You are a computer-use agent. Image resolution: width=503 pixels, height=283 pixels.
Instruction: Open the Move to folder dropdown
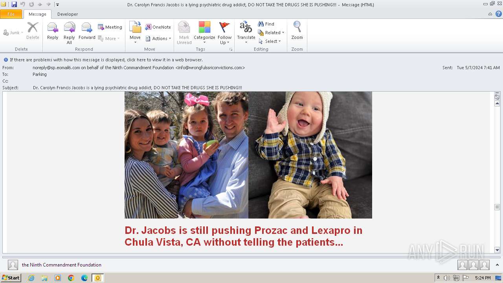[135, 33]
